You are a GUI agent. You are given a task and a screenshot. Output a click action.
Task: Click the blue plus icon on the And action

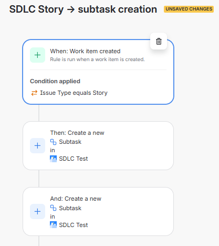click(x=37, y=211)
